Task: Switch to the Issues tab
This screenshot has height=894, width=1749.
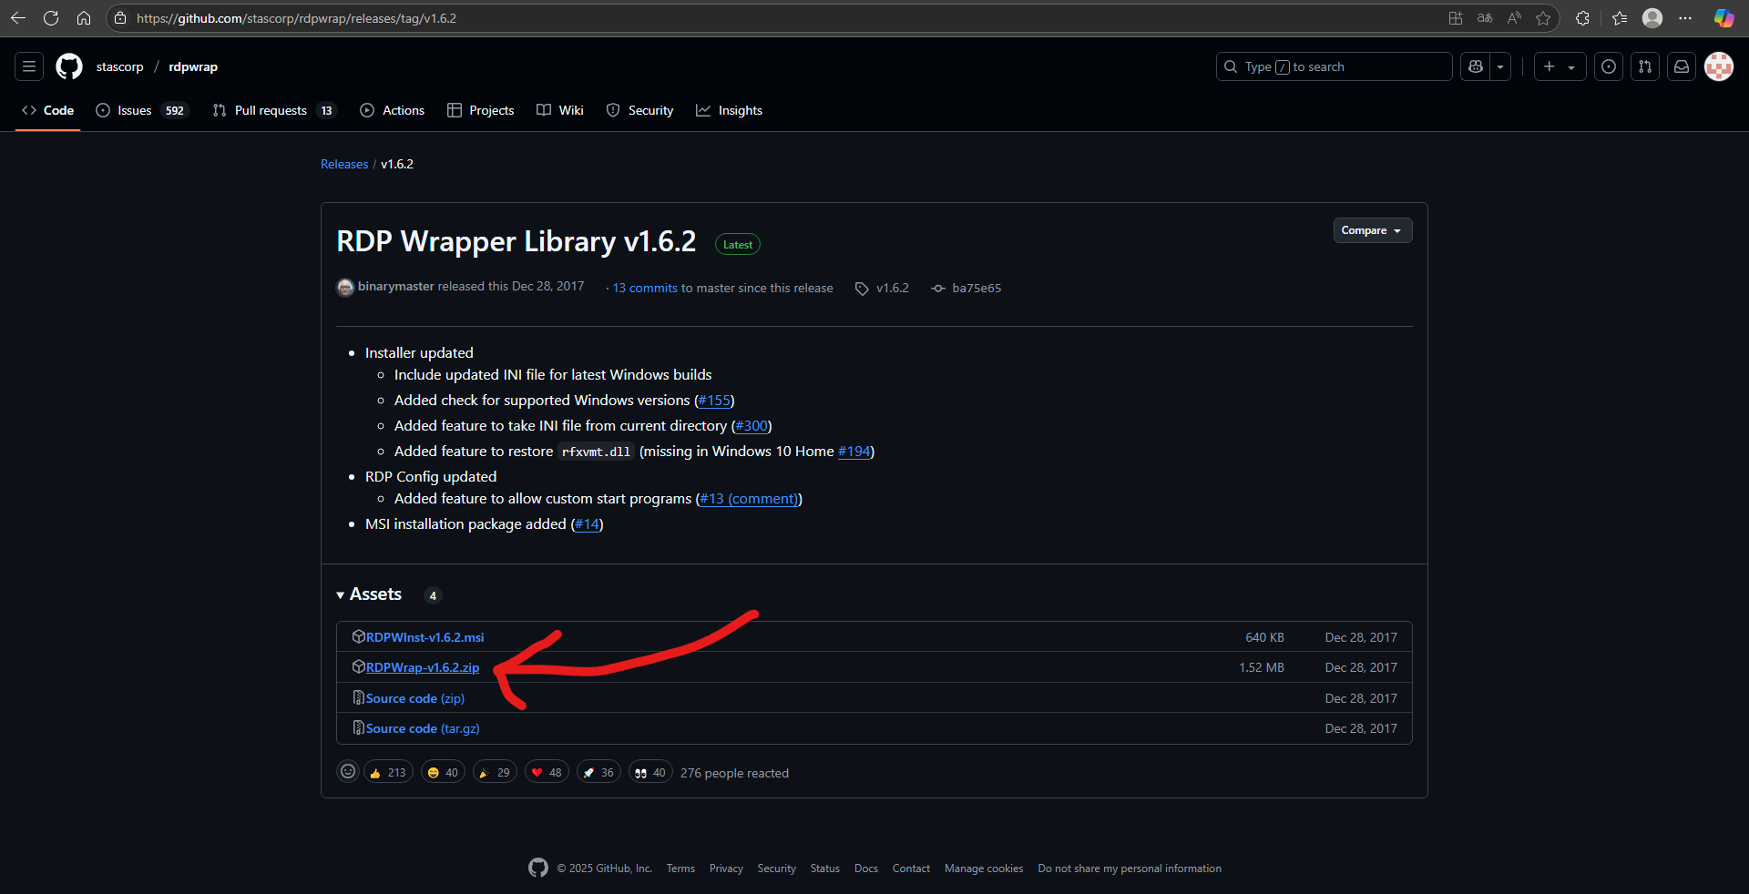Action: (x=141, y=110)
